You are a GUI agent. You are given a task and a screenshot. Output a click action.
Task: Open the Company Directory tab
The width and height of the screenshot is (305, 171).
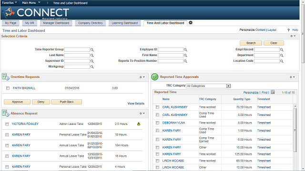90,23
